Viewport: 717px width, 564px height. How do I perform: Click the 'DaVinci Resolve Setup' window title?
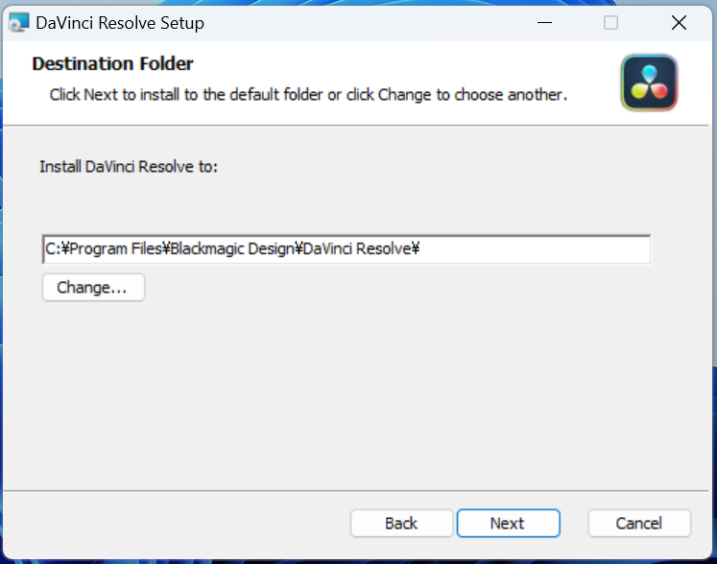click(x=120, y=22)
